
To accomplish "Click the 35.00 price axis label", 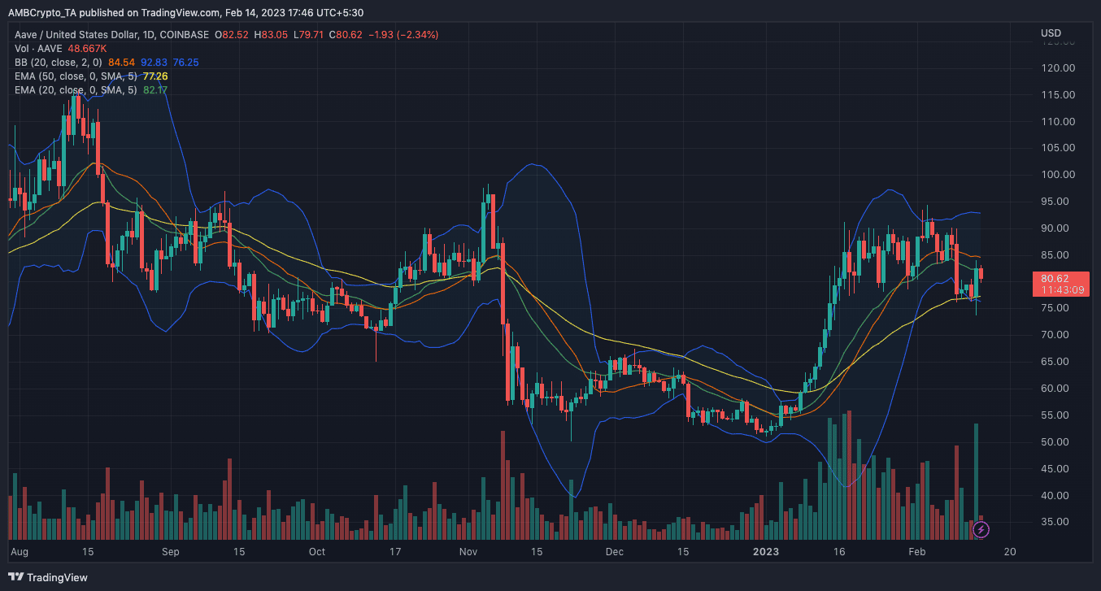I will [1055, 522].
